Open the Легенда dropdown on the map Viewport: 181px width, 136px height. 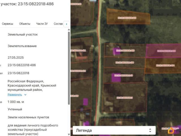click(x=114, y=130)
